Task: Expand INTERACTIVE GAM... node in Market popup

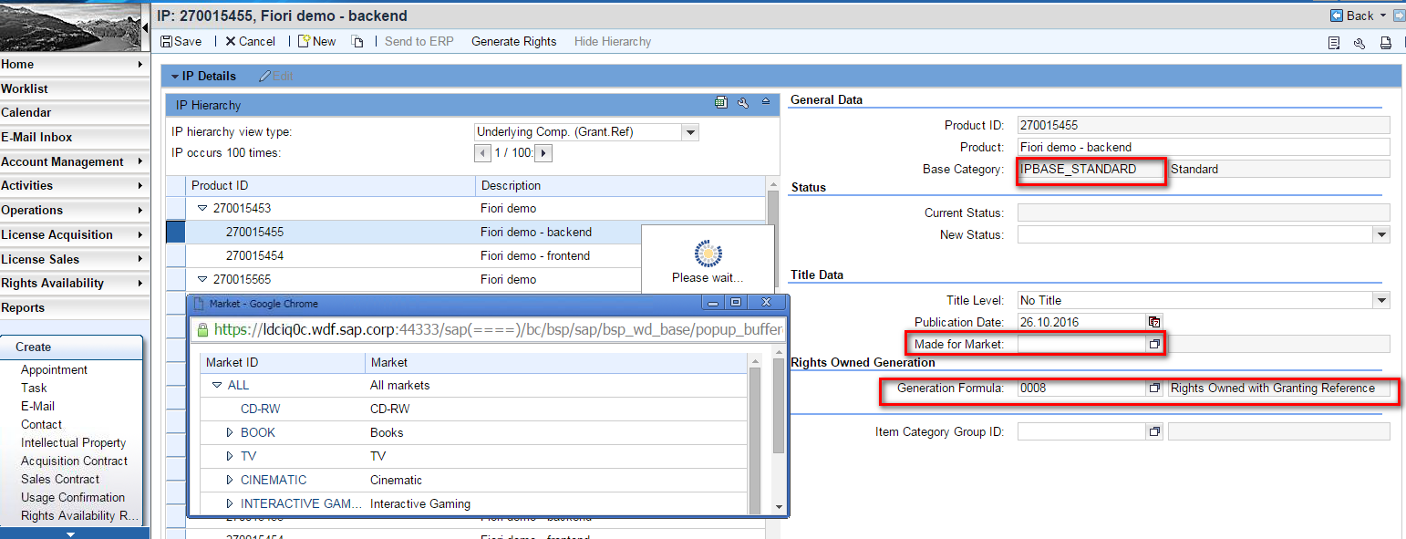Action: [230, 503]
